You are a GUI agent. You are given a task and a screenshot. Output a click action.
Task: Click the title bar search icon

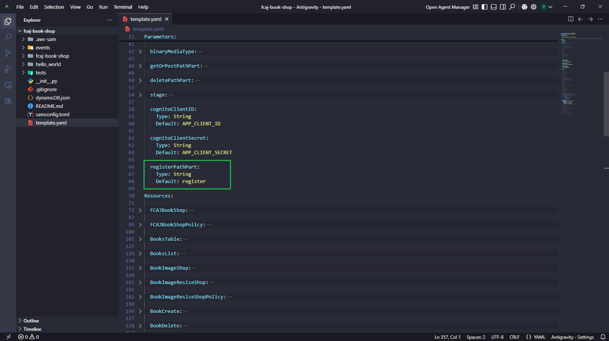click(512, 7)
